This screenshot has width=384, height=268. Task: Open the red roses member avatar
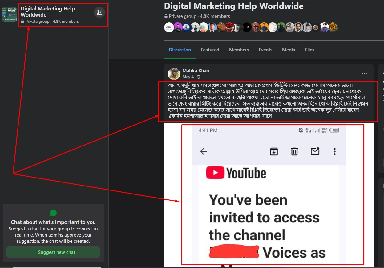point(229,28)
